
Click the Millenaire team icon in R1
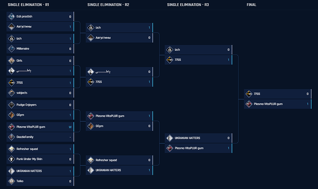click(x=12, y=49)
